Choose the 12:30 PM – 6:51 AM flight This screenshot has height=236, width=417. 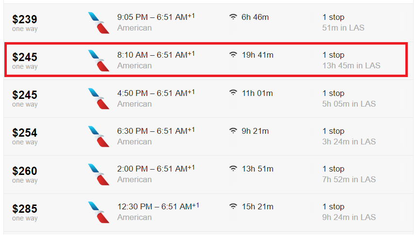158,206
